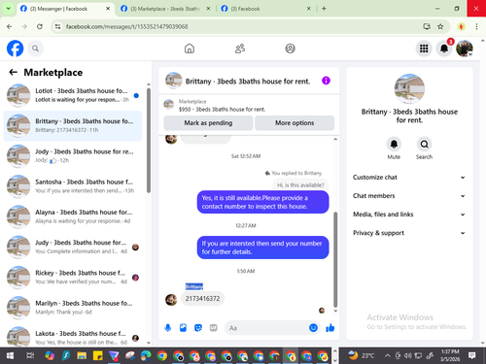The image size is (486, 364).
Task: Click the browser reload button
Action: (40, 26)
